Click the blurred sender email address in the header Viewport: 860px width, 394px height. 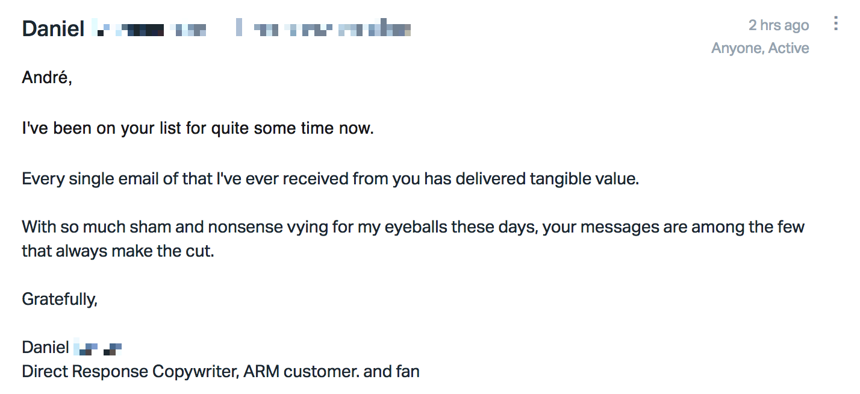click(x=323, y=29)
